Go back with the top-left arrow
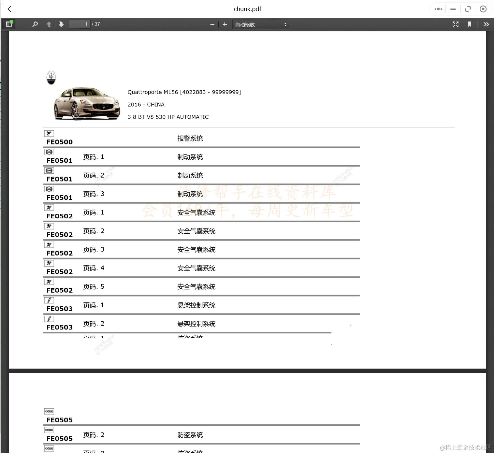Viewport: 494px width, 453px height. click(x=10, y=9)
